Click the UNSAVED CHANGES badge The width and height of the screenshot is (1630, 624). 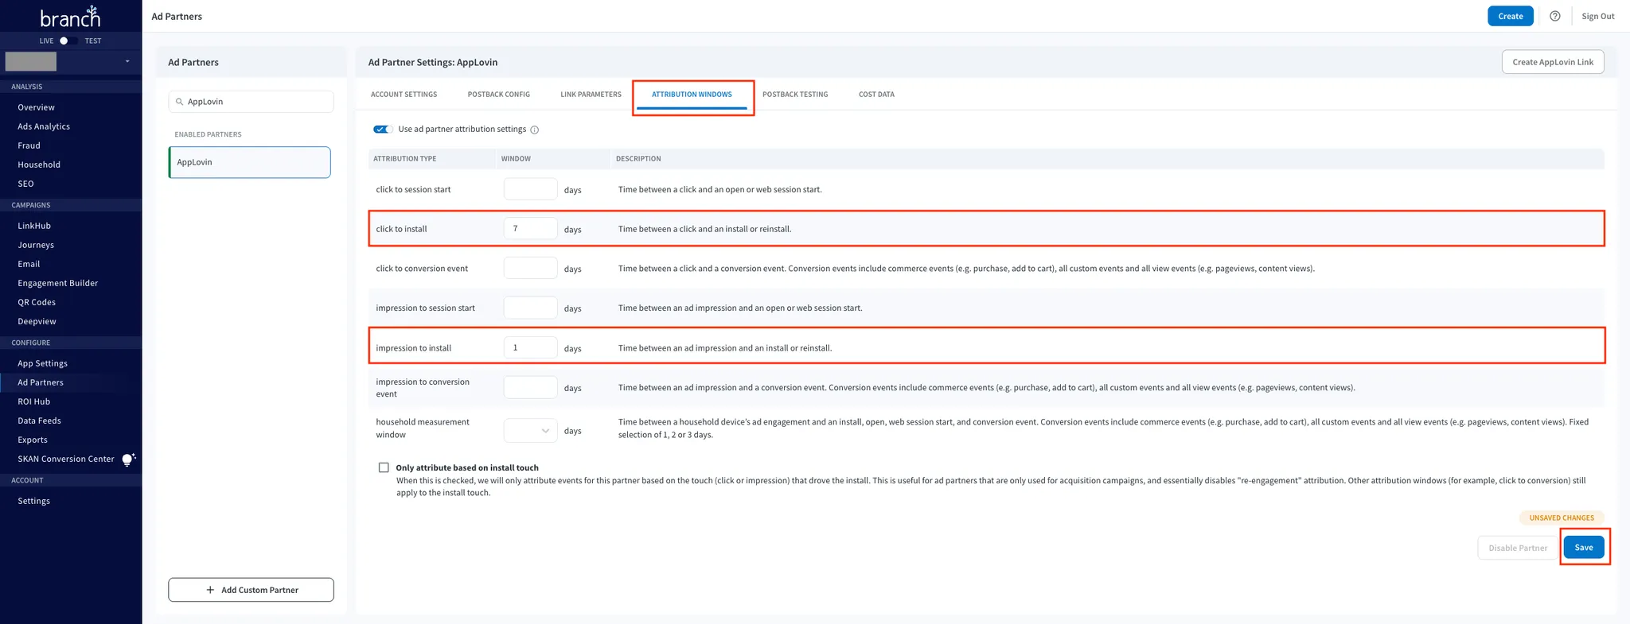[x=1561, y=517]
